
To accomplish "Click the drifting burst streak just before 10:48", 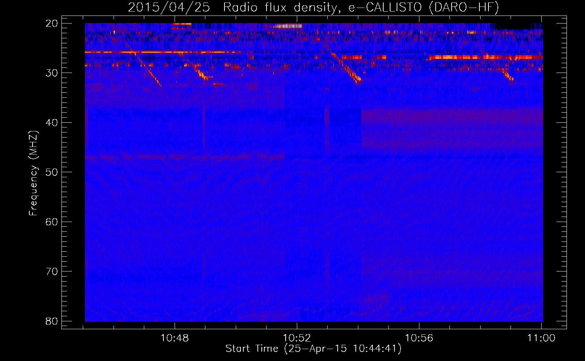I will [144, 65].
